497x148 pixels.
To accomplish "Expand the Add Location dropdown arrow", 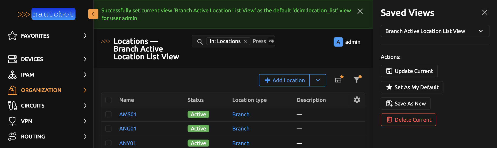I will [318, 80].
